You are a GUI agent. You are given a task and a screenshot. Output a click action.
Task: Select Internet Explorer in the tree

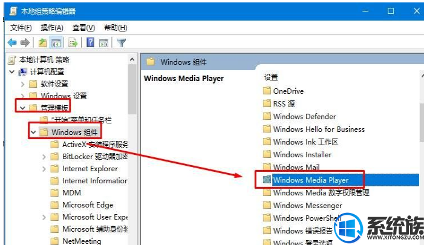tap(90, 169)
